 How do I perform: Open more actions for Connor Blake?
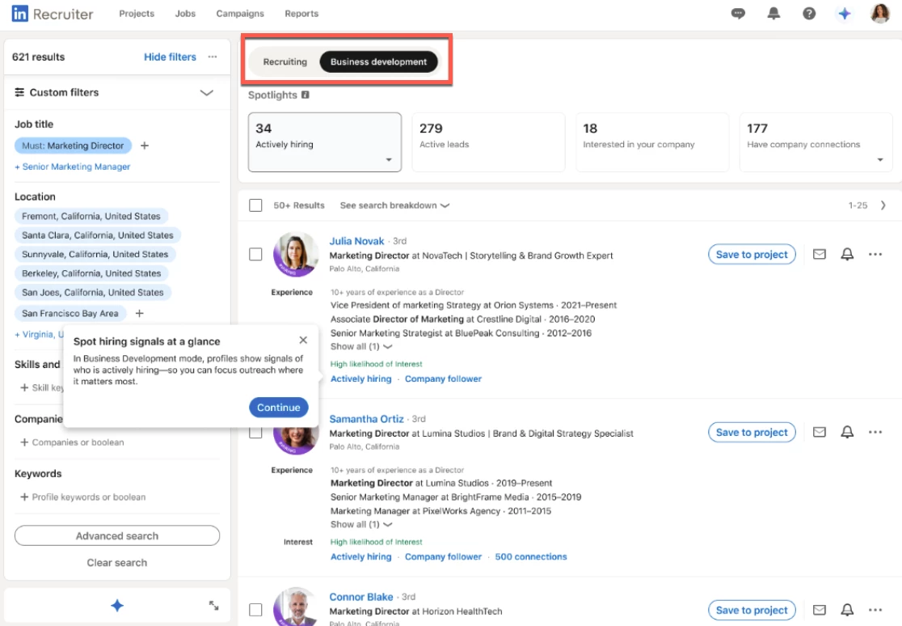coord(875,610)
